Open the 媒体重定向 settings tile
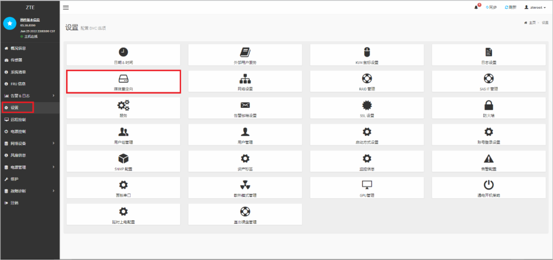This screenshot has height=260, width=553. pos(123,82)
